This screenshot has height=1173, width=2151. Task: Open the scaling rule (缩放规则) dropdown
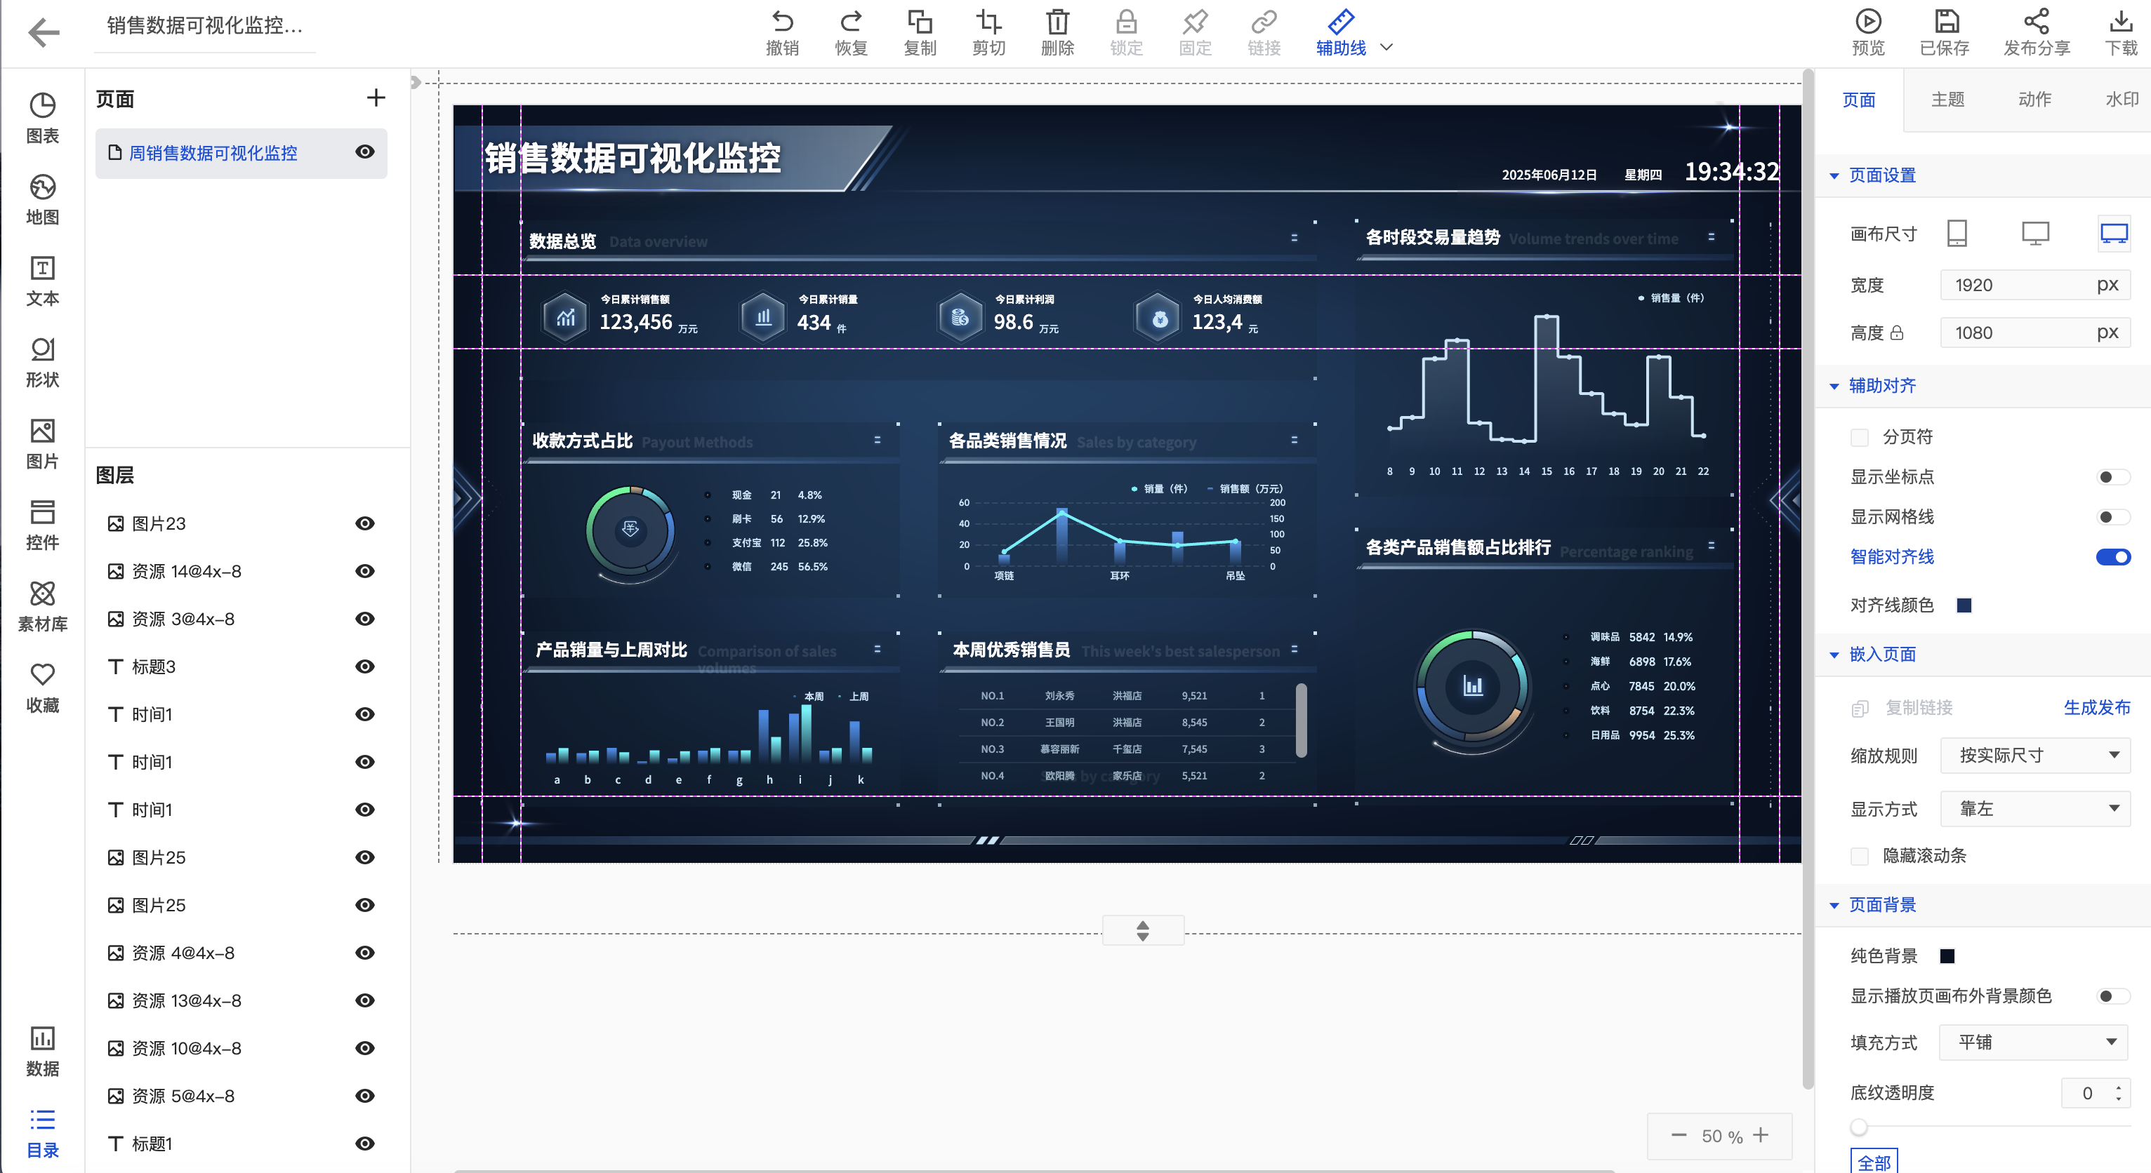point(2034,756)
